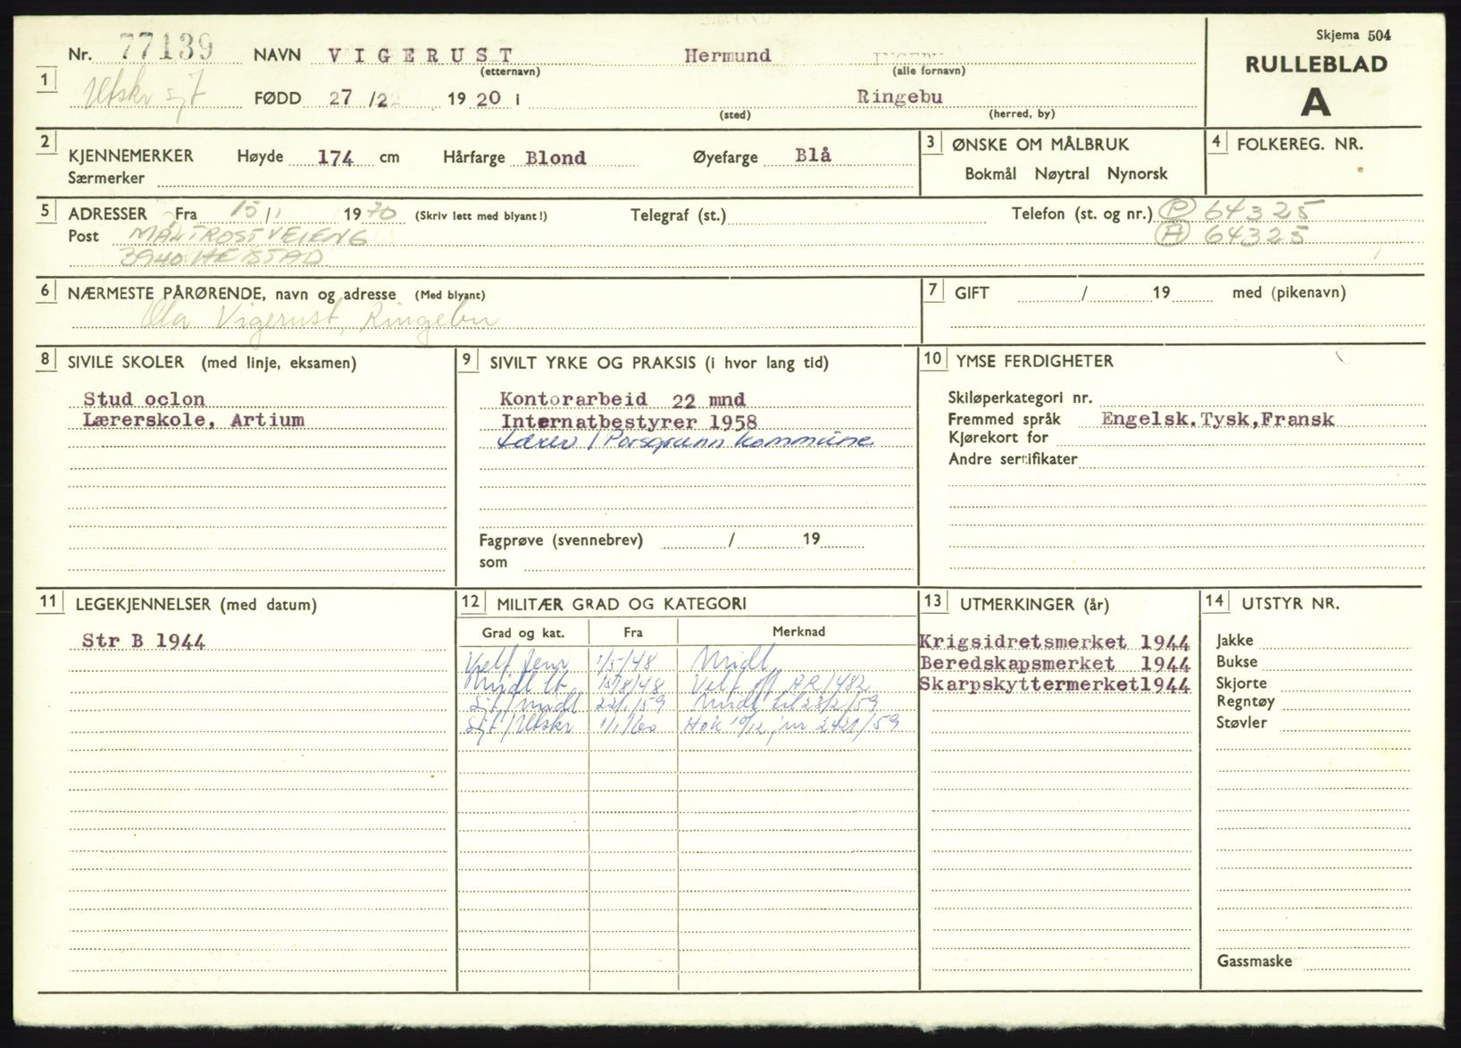Select the surname VIGERUST field

coord(420,55)
